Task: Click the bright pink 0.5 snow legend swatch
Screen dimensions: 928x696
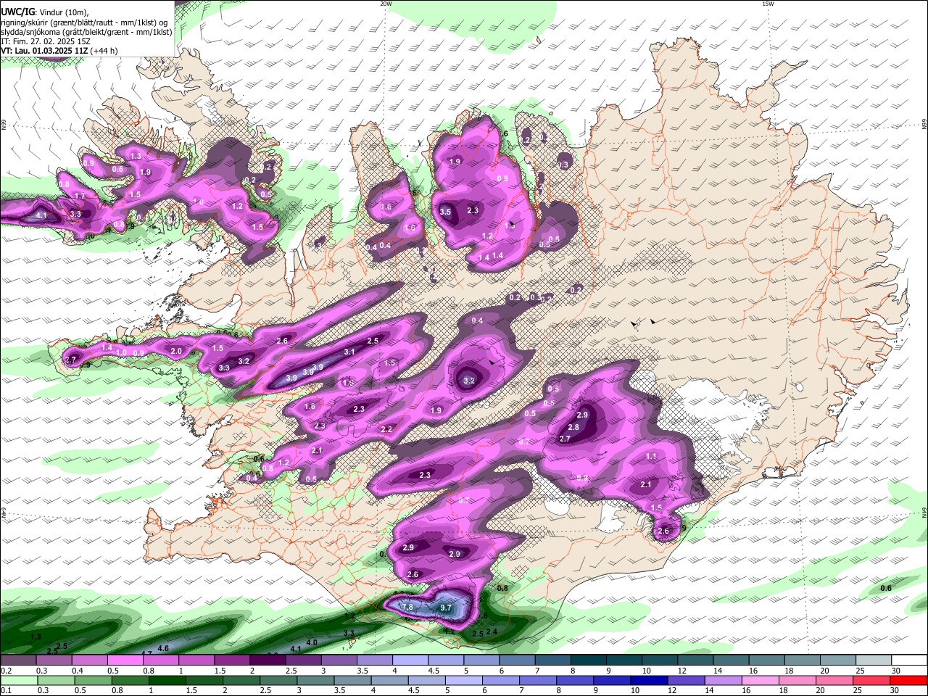Action: [125, 660]
